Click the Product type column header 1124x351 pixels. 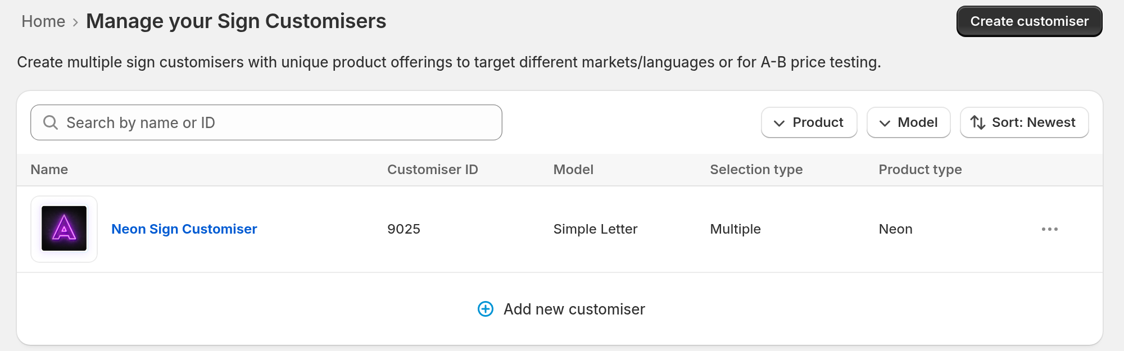[x=920, y=170]
